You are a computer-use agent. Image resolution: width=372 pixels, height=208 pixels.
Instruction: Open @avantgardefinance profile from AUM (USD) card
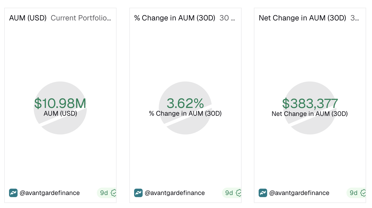[x=49, y=193]
